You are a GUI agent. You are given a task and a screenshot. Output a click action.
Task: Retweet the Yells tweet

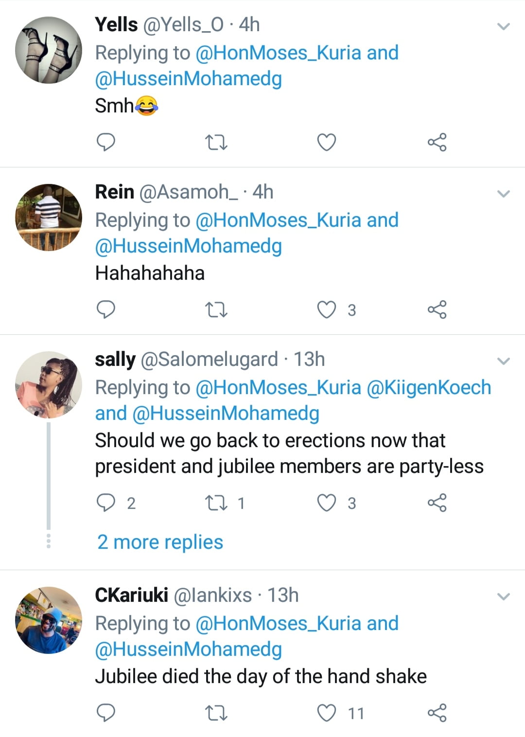[216, 143]
